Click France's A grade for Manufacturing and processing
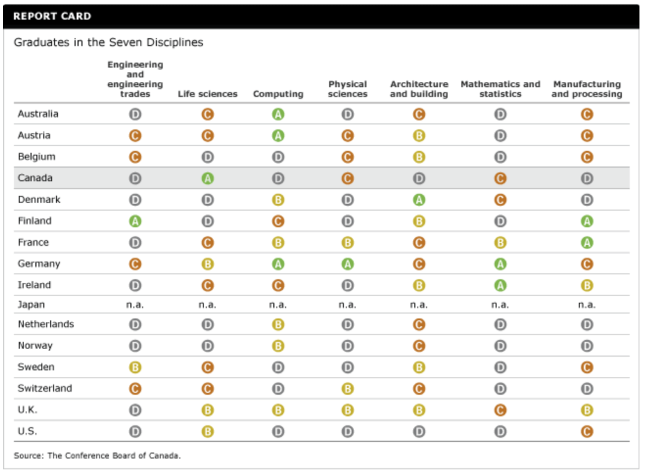645x472 pixels. tap(586, 243)
